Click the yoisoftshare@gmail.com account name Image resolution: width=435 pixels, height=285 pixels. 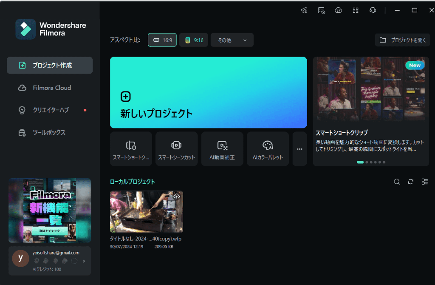point(56,253)
